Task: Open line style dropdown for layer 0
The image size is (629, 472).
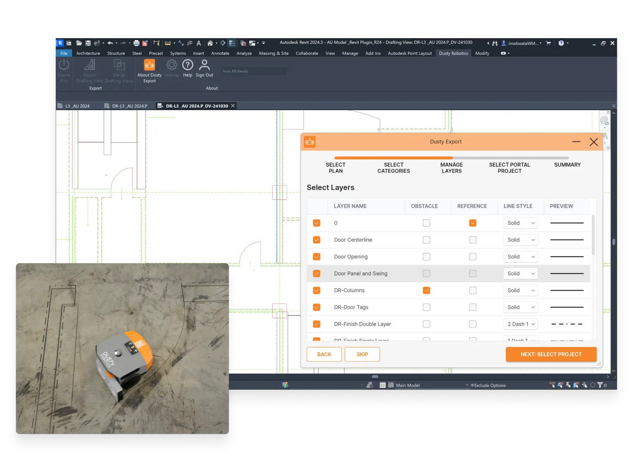Action: [x=520, y=223]
